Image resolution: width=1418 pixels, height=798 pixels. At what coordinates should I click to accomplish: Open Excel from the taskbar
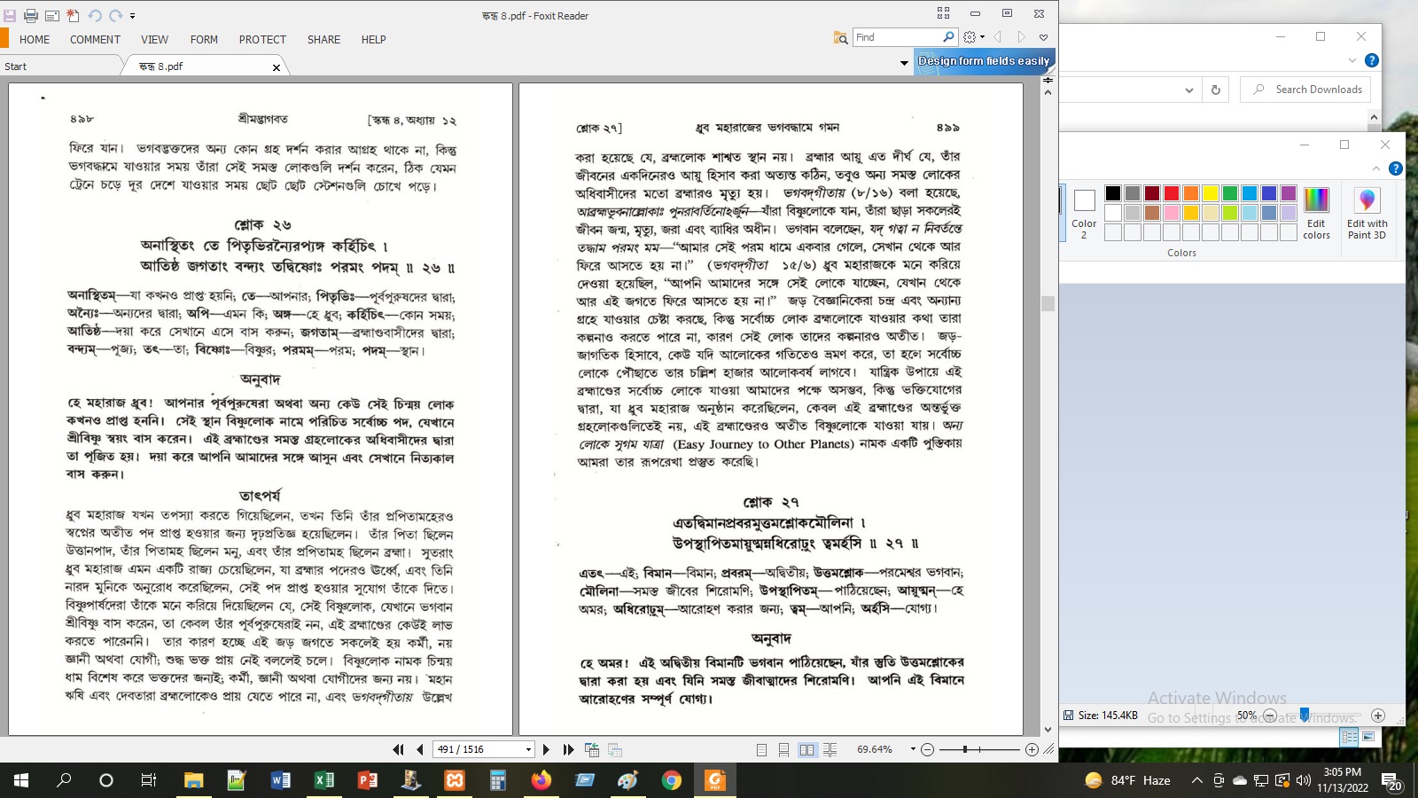[323, 780]
